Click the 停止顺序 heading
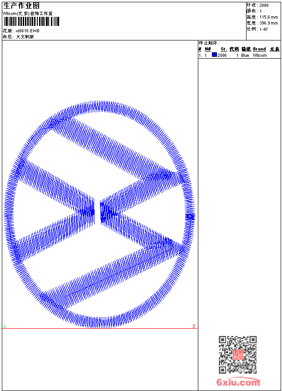Screen dimensions: 282x391 (x=209, y=43)
